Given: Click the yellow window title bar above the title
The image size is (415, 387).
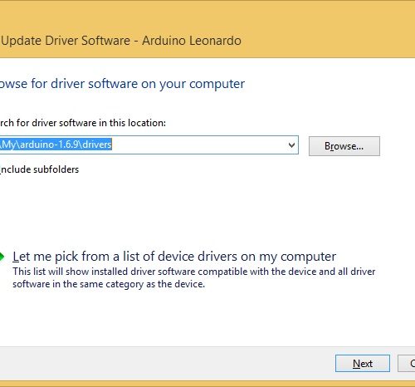Looking at the screenshot, I should pos(207,14).
